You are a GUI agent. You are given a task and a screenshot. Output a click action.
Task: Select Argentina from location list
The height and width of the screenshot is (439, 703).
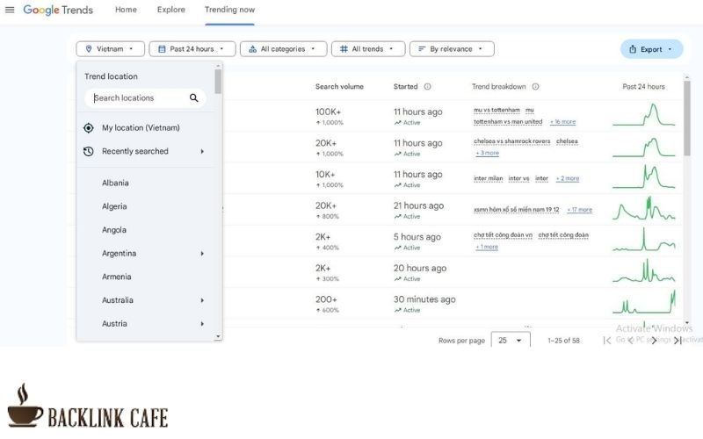click(x=119, y=253)
